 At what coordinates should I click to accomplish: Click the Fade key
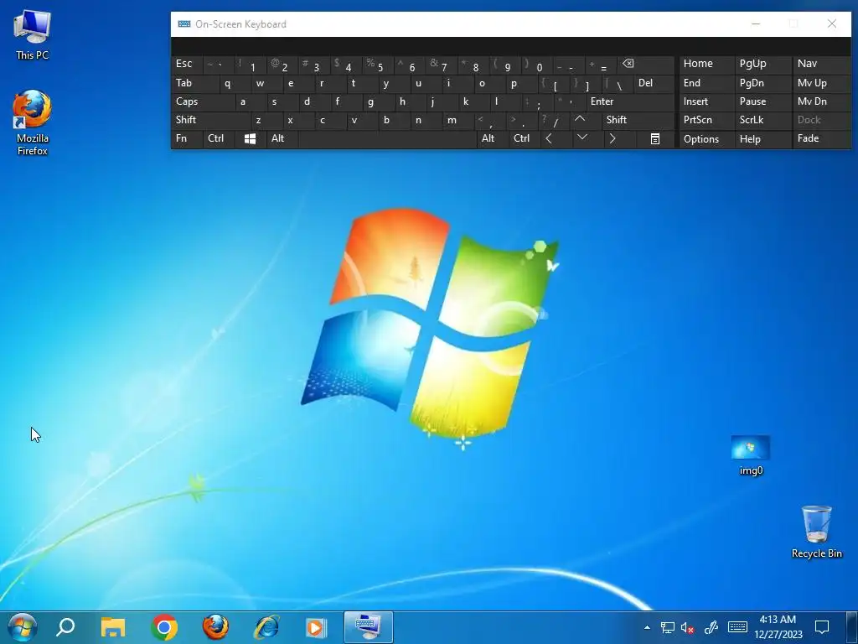[821, 138]
